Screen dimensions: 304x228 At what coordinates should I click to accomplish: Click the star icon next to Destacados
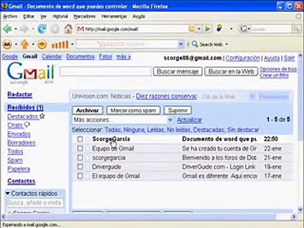click(42, 116)
